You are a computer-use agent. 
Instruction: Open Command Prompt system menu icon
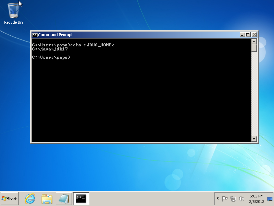click(35, 35)
